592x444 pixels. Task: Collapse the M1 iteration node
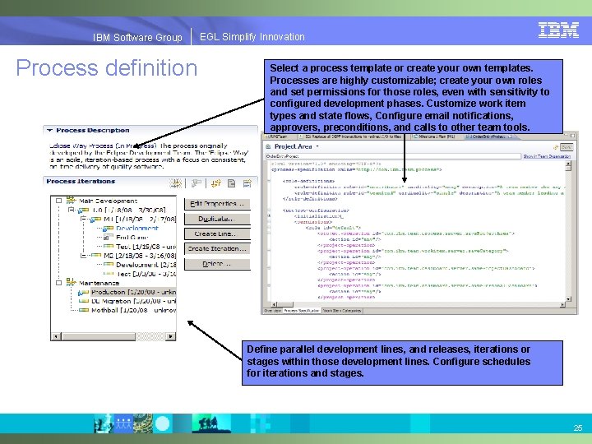(83, 219)
